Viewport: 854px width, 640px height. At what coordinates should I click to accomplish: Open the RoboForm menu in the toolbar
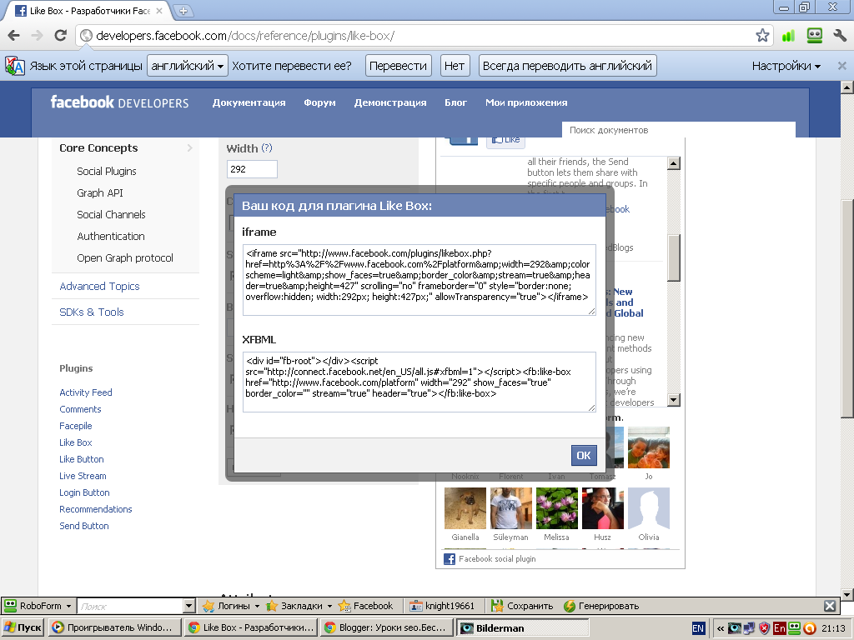38,606
